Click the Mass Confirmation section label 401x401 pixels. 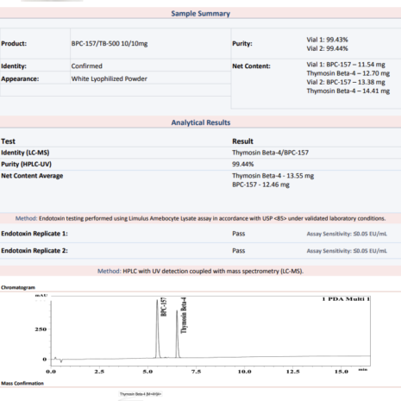point(22,384)
